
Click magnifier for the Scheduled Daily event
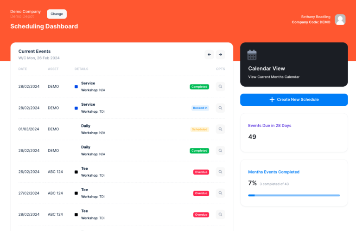click(x=220, y=129)
